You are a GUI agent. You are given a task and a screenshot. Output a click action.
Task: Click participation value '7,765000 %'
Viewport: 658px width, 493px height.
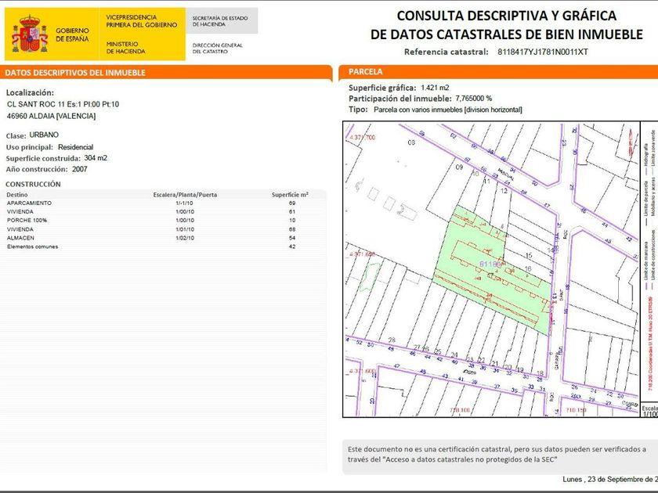pyautogui.click(x=473, y=99)
